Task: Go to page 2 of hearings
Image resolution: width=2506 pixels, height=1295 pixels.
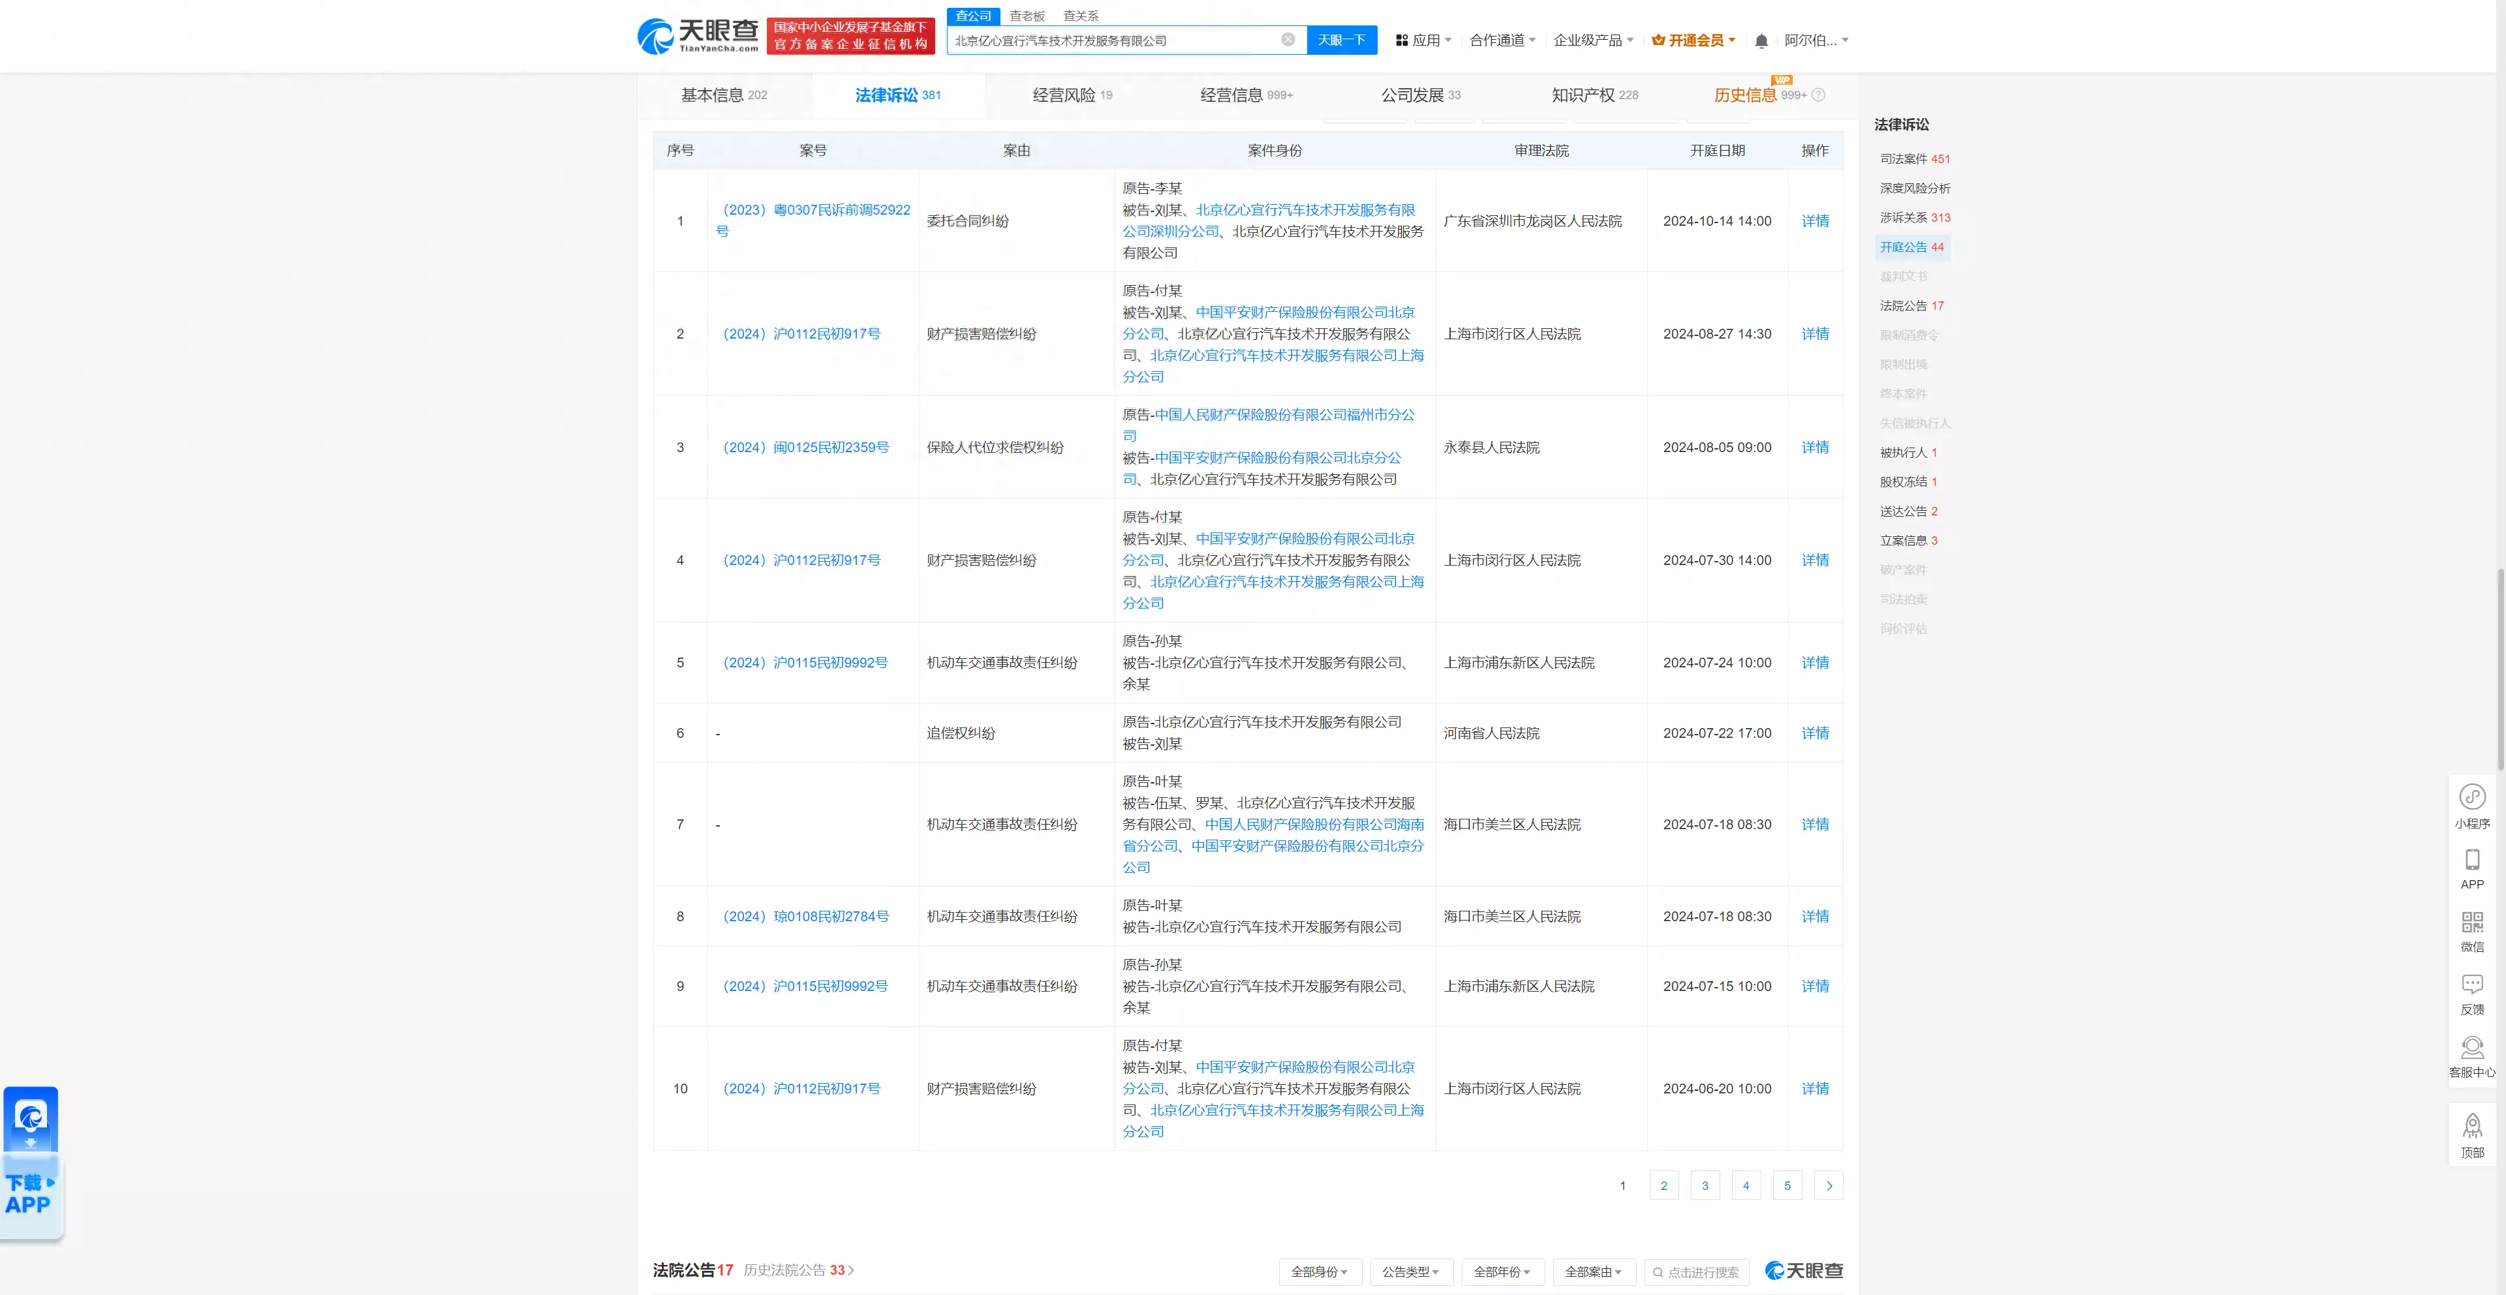Action: coord(1663,1185)
